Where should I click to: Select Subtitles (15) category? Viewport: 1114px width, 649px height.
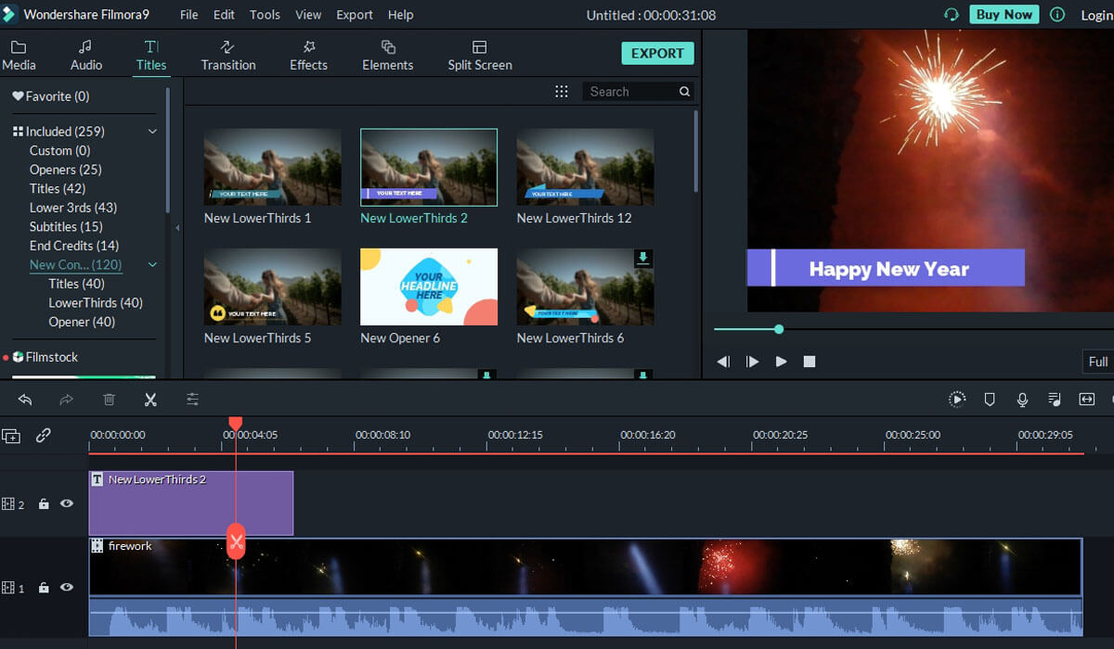[66, 226]
